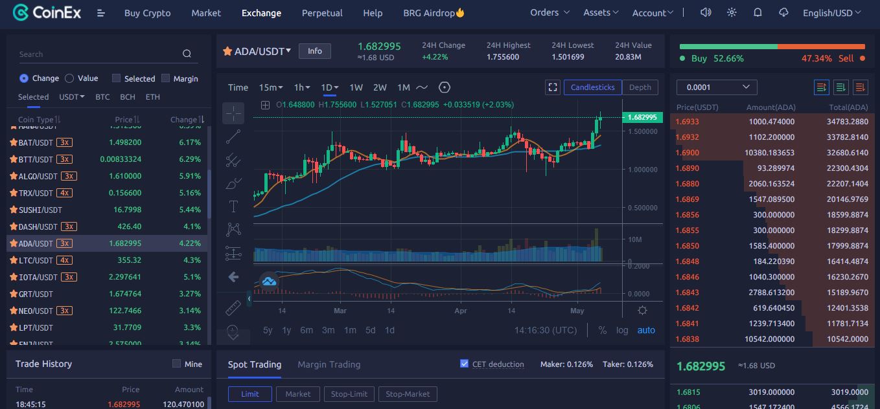Click the fullscreen chart icon

pos(552,87)
